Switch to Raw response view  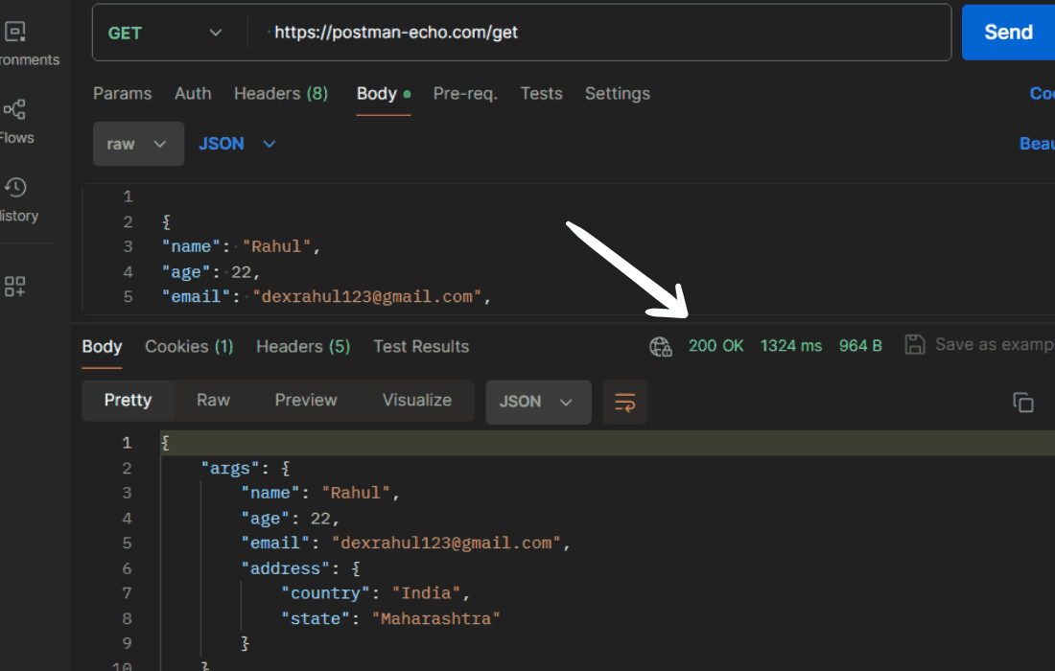[x=213, y=401]
